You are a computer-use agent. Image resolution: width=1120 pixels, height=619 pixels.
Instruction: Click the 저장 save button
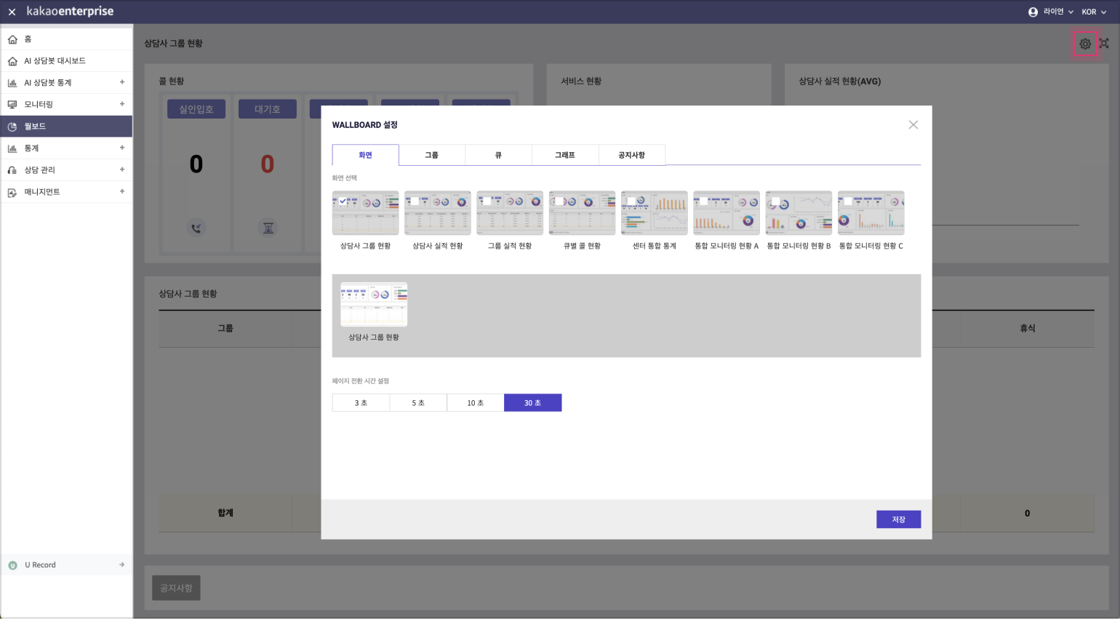[898, 519]
